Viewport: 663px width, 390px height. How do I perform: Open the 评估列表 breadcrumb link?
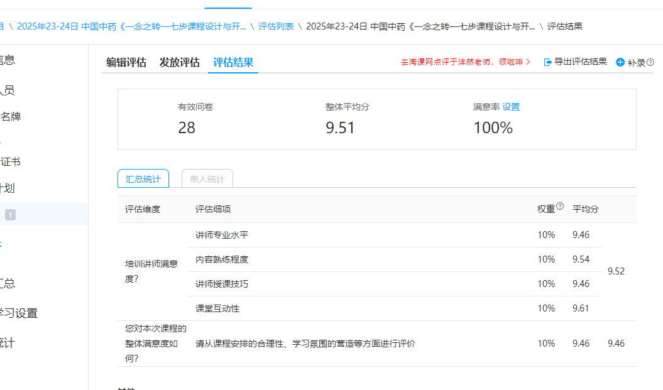[276, 26]
